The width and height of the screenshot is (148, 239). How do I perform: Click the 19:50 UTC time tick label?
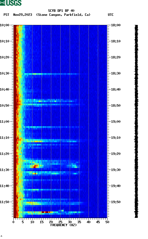point(116,202)
